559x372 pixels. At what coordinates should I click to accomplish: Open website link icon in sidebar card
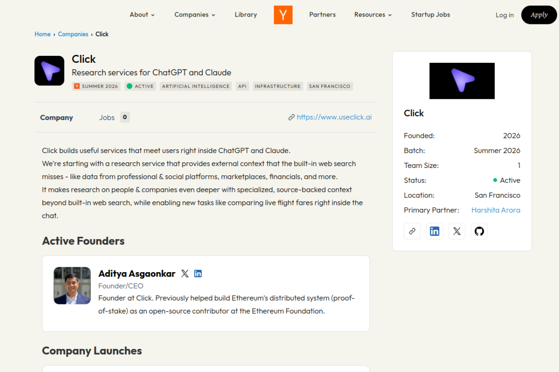point(412,231)
